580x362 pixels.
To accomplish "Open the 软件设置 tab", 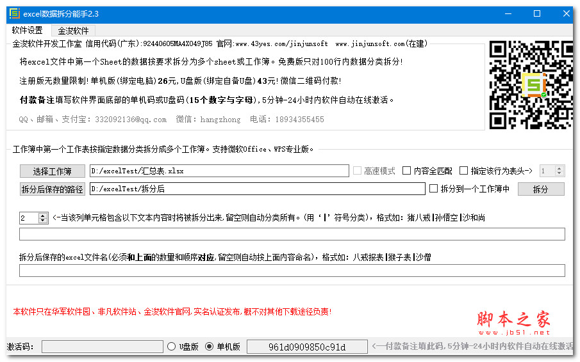I will (x=28, y=30).
